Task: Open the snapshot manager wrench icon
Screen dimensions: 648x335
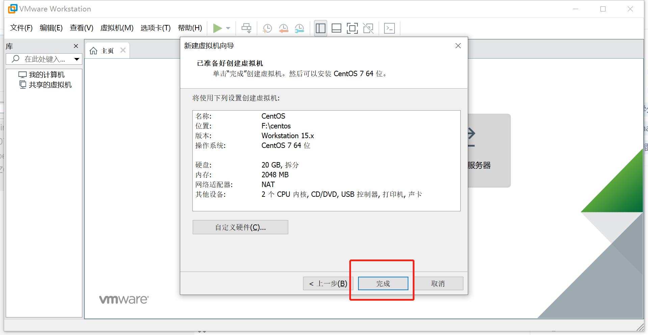Action: 299,28
